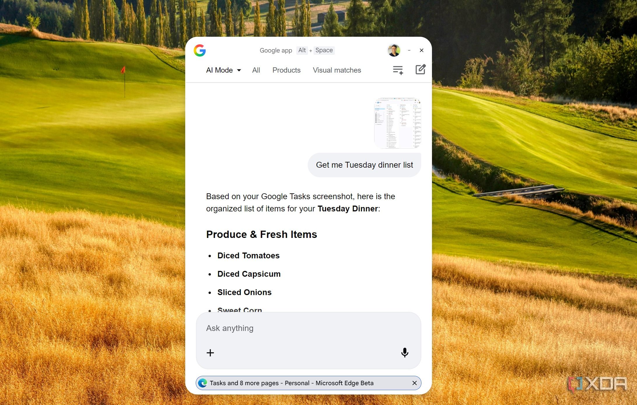The image size is (637, 405).
Task: Click the Google logo icon
Action: [x=200, y=50]
